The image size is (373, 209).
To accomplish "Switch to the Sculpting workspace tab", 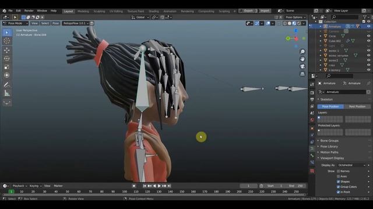I will 99,12.
